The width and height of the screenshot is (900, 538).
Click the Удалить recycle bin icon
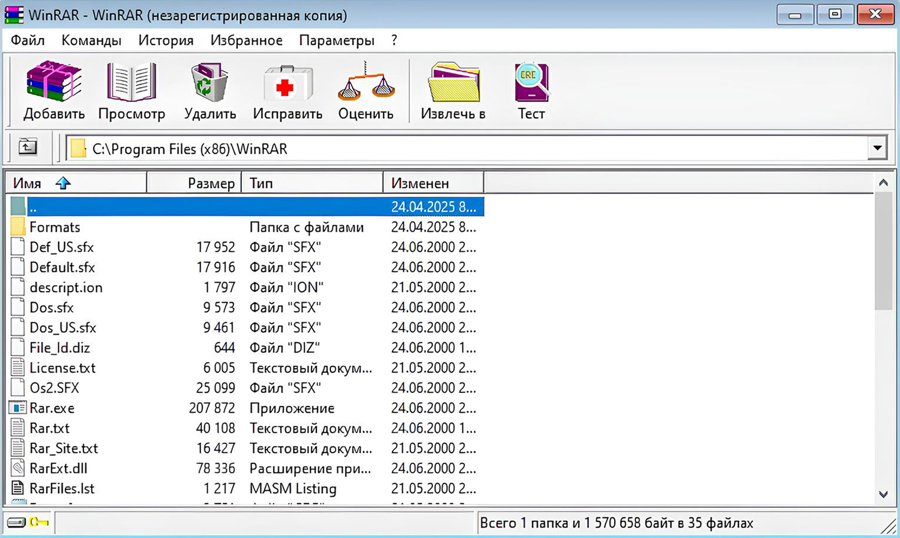[x=210, y=82]
